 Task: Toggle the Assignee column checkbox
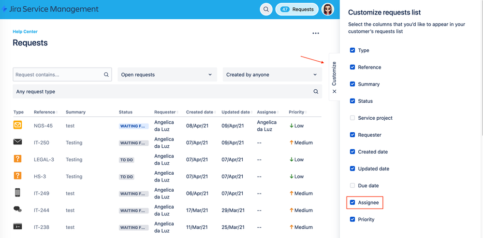(x=352, y=202)
